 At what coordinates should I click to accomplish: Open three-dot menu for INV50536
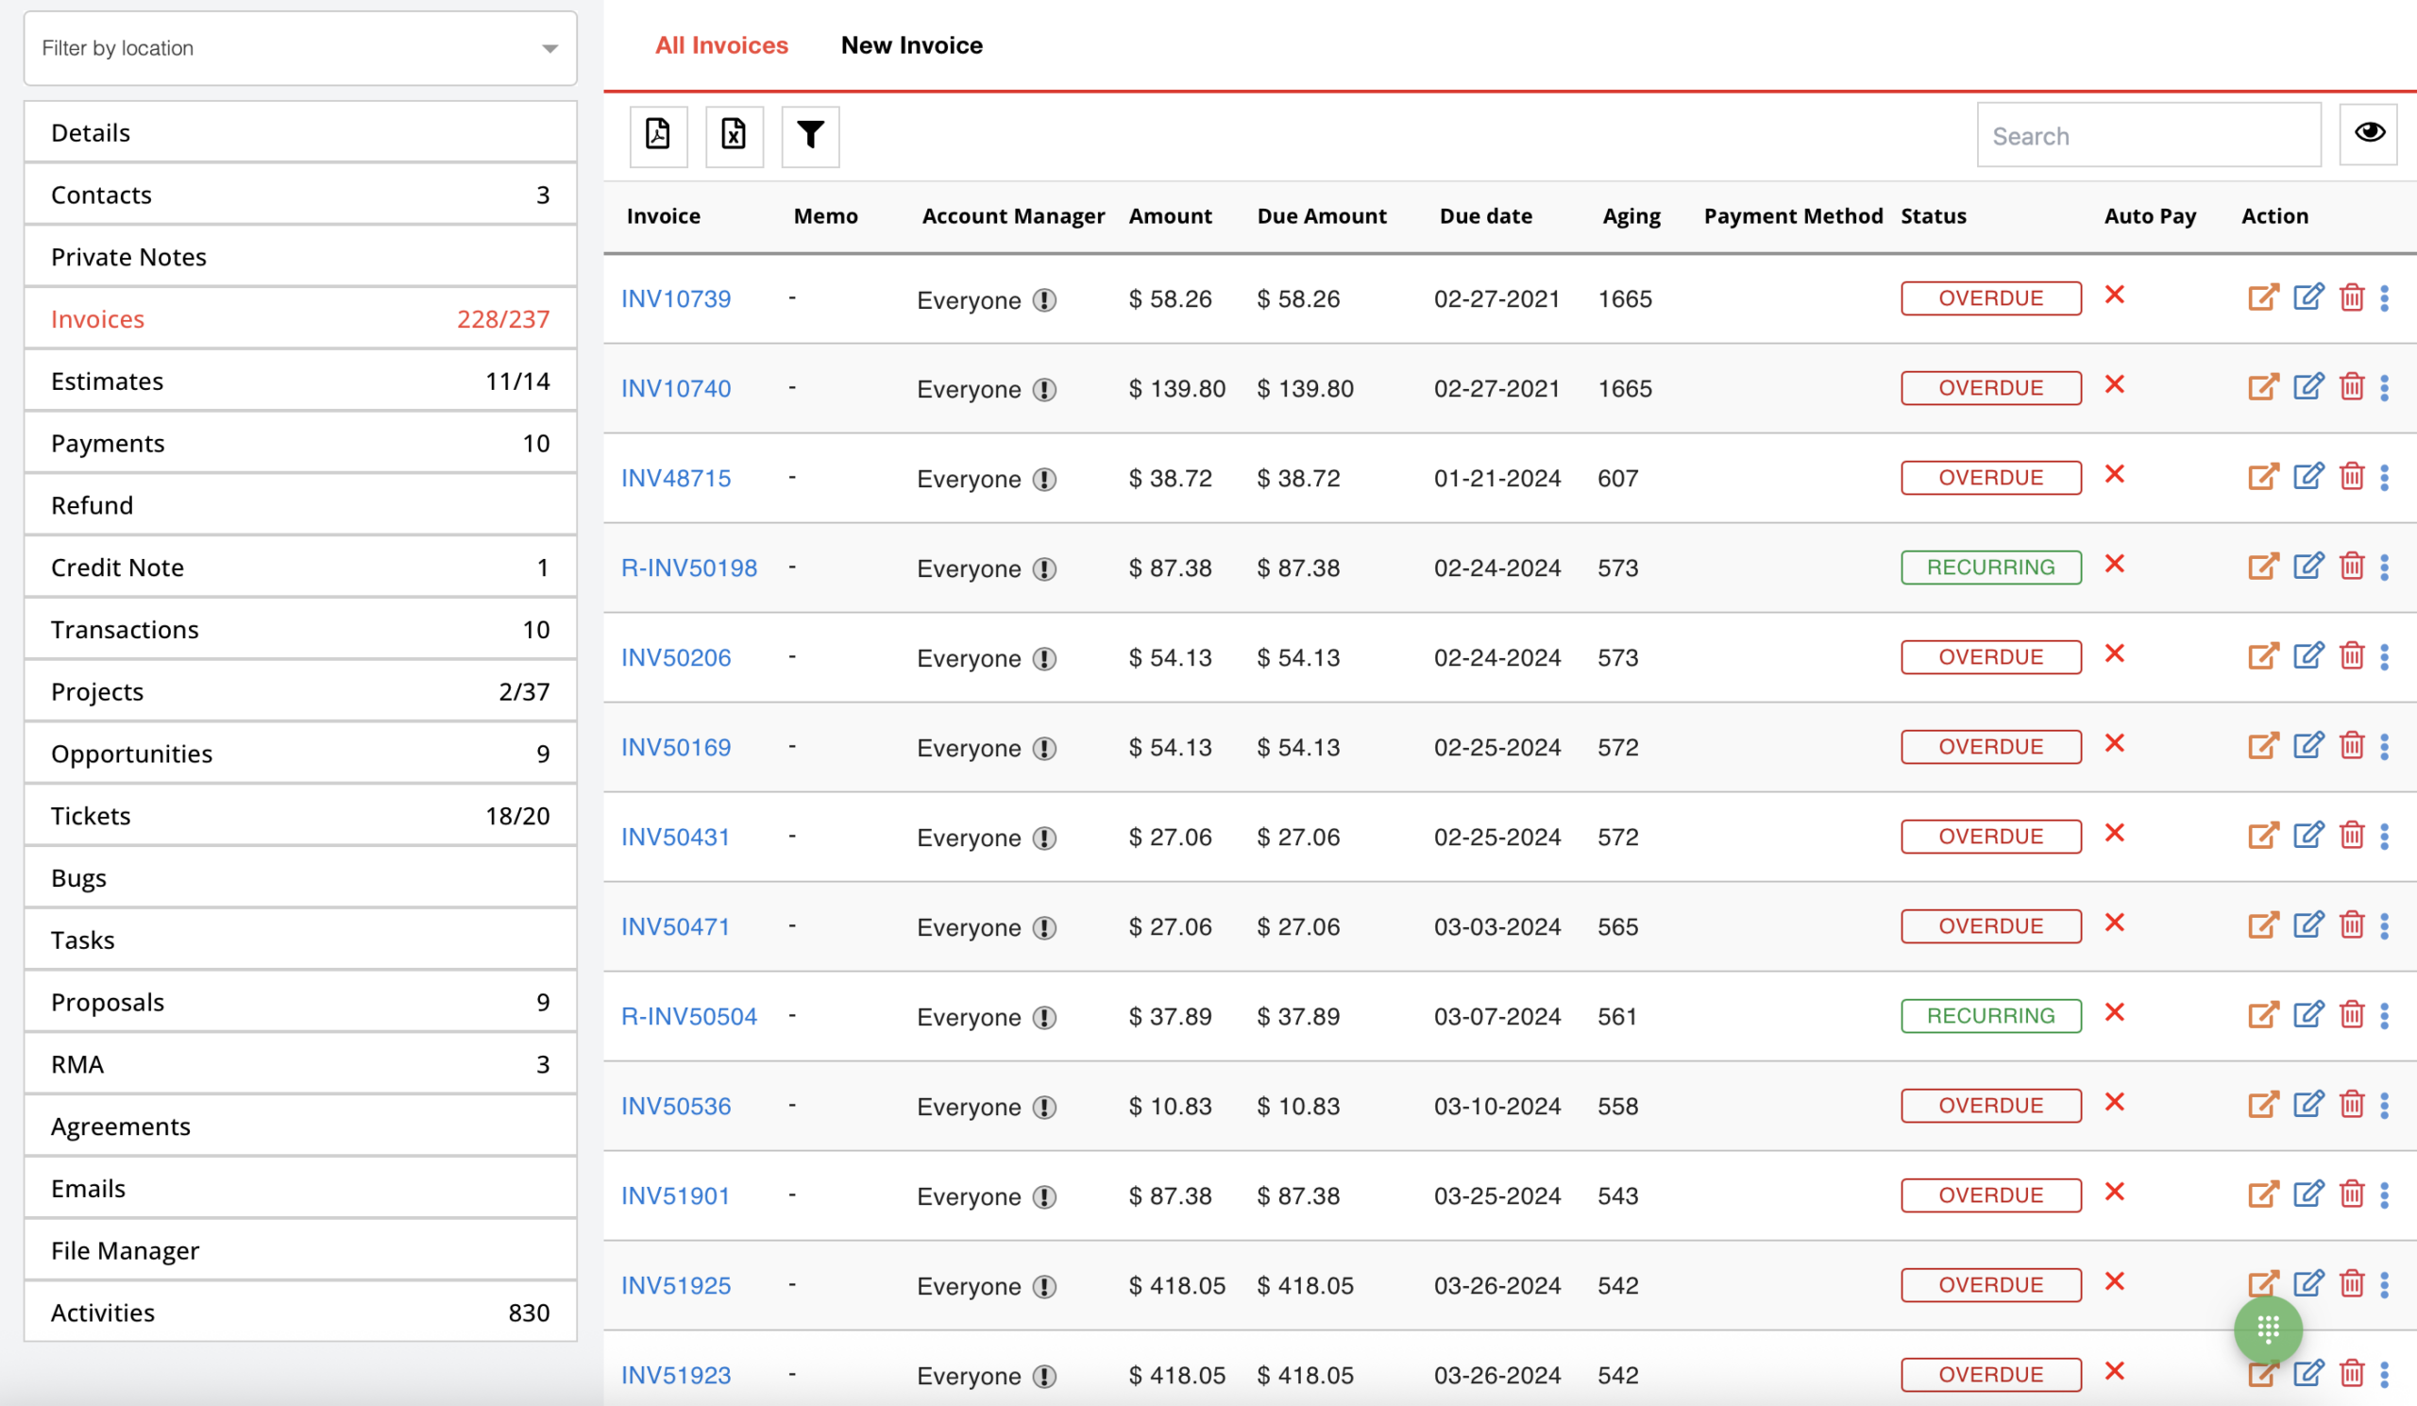2383,1105
